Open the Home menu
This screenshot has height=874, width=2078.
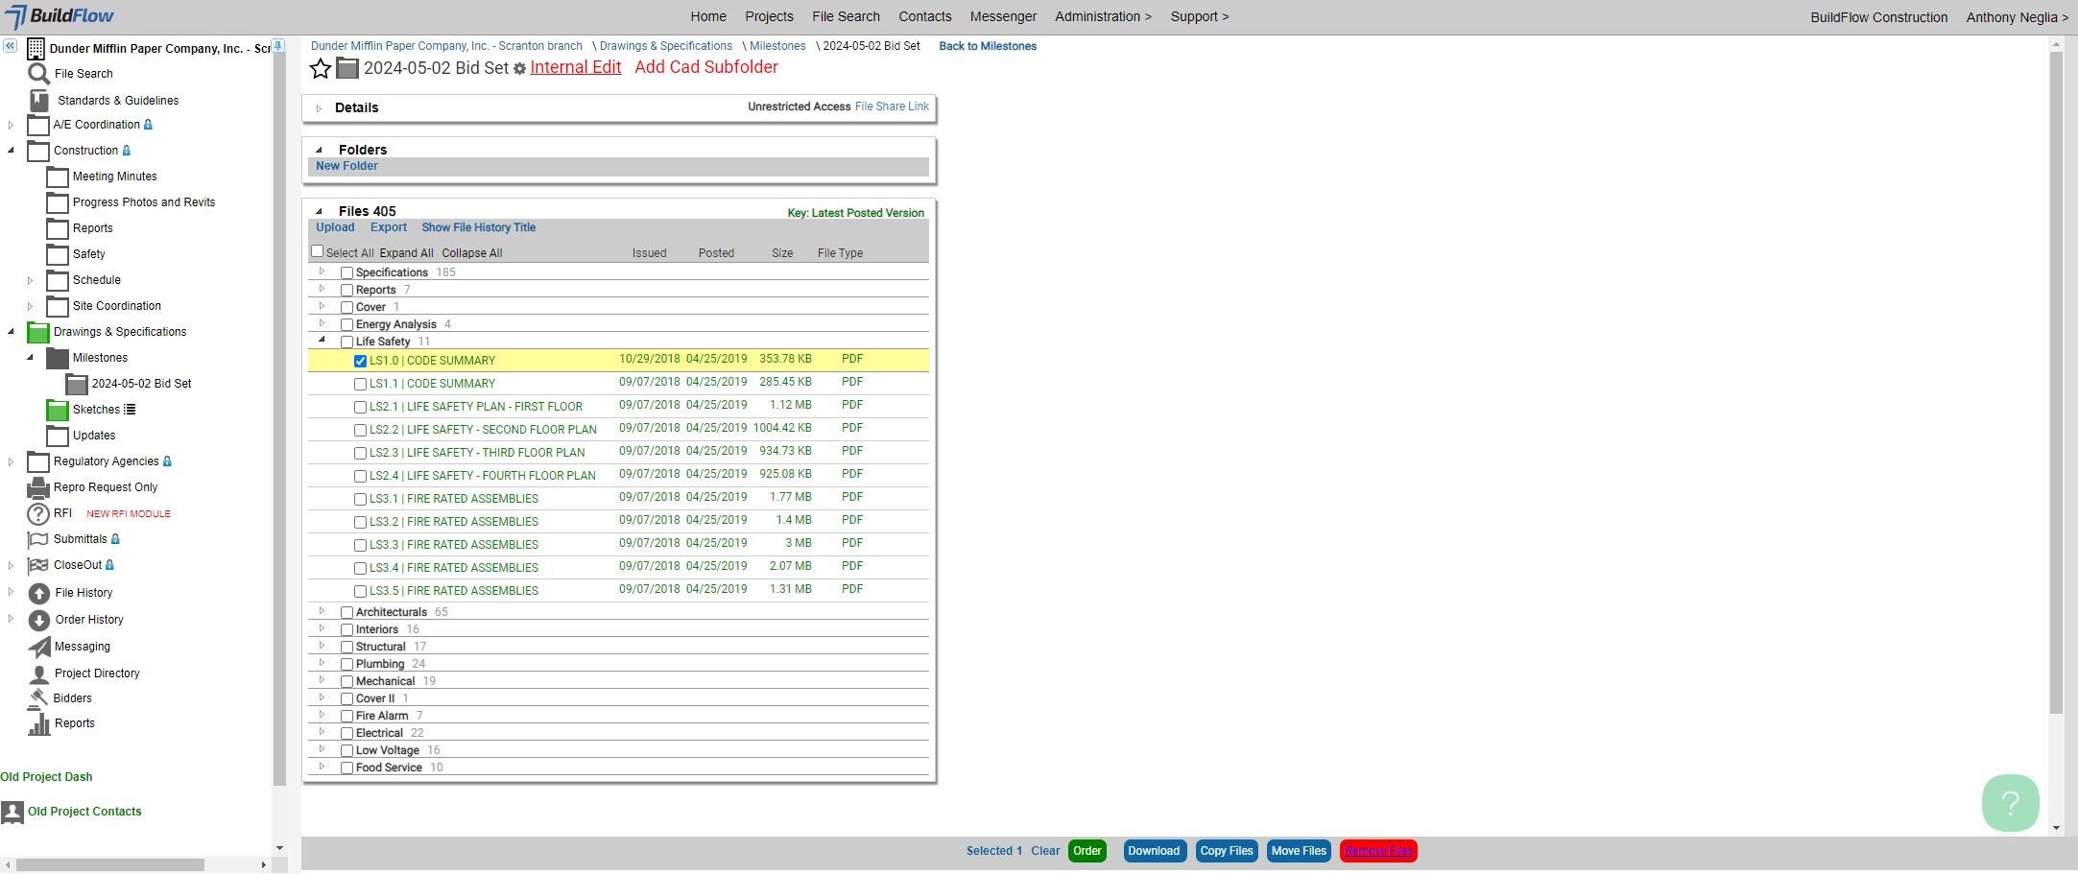click(x=708, y=16)
